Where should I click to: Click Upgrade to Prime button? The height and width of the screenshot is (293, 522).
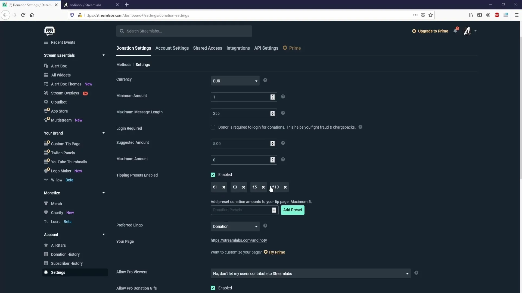pos(430,31)
